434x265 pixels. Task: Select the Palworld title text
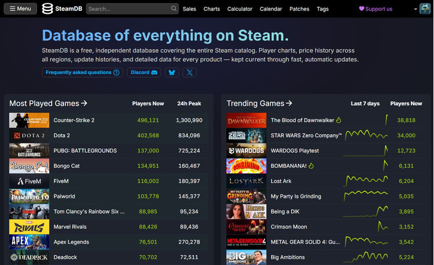point(64,196)
